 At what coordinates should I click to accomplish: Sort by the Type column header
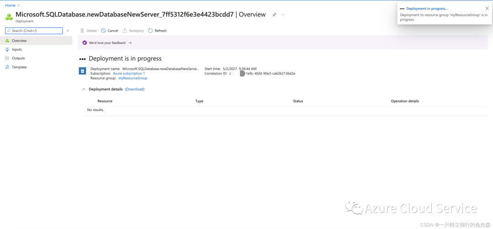pos(199,101)
